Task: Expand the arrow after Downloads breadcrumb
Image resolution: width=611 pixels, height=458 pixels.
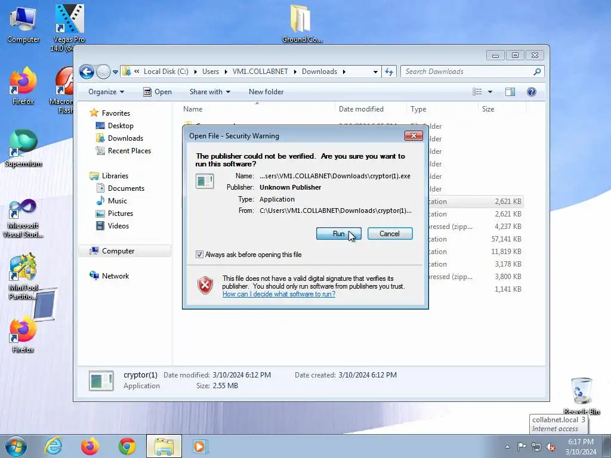Action: click(x=344, y=72)
